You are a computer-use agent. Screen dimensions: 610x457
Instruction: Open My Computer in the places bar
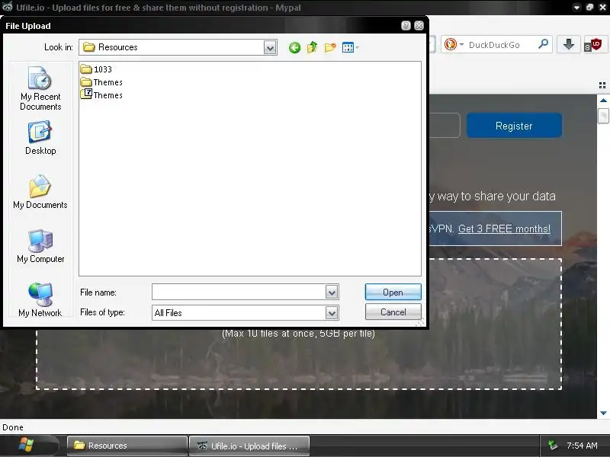coord(40,246)
